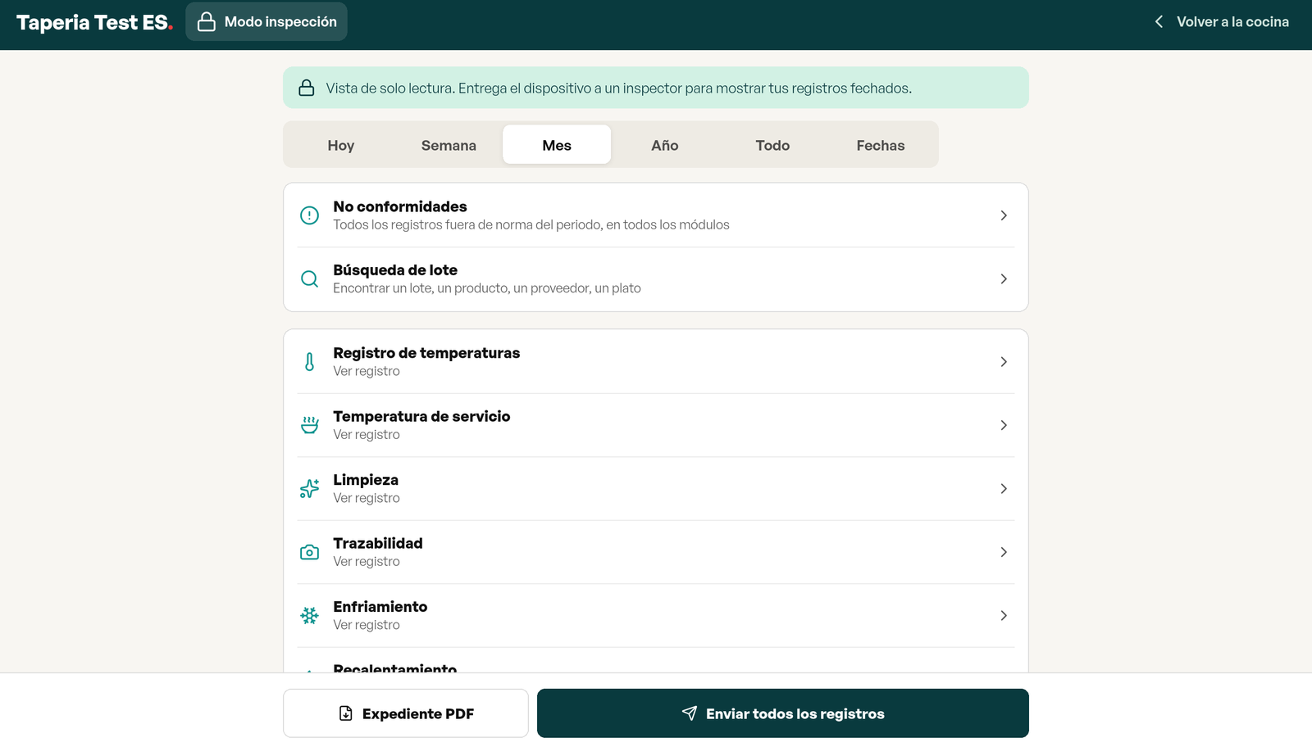Click Volver a la cocina link
This screenshot has width=1312, height=747.
1222,21
